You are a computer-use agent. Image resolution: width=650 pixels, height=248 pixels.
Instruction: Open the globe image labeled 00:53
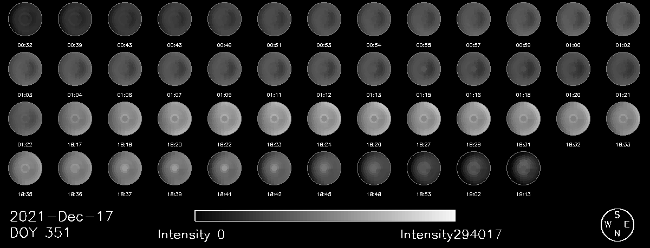tap(324, 19)
